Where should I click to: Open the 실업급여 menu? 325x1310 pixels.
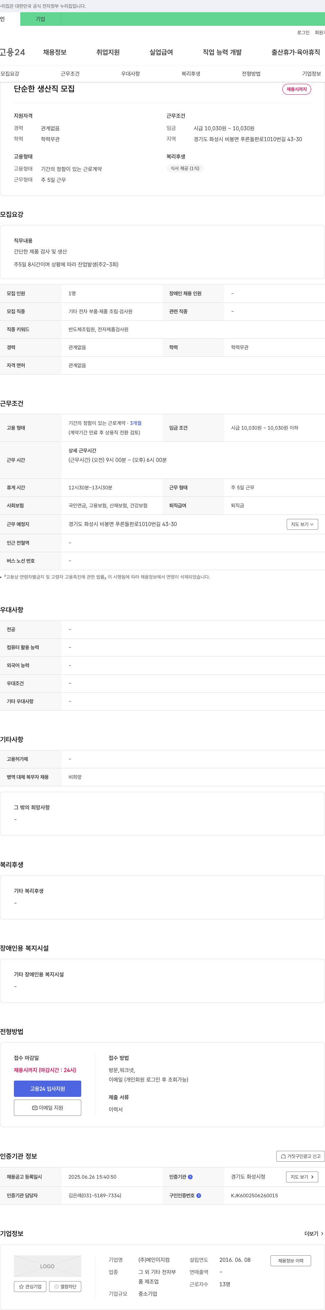click(161, 52)
